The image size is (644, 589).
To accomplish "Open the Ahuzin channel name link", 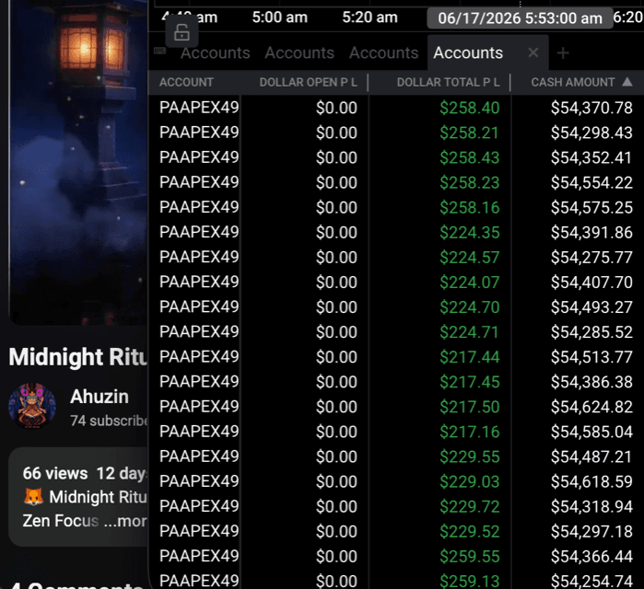I will (x=100, y=397).
